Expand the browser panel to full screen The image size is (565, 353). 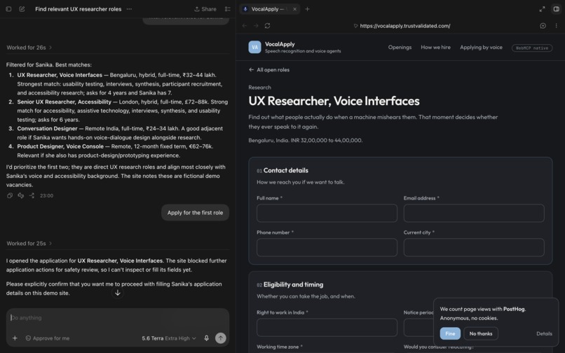coord(542,9)
